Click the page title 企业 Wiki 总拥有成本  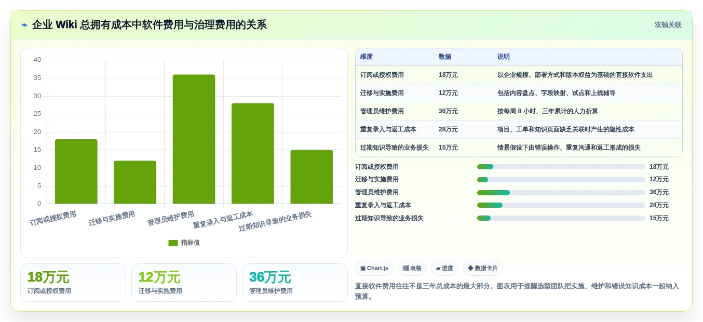(149, 25)
